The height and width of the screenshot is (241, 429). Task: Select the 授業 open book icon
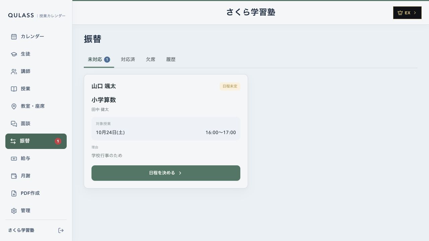(14, 89)
